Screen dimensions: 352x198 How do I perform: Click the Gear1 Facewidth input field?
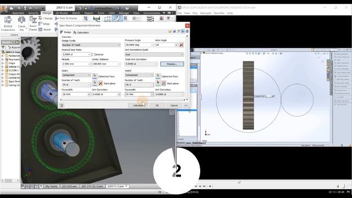click(76, 95)
